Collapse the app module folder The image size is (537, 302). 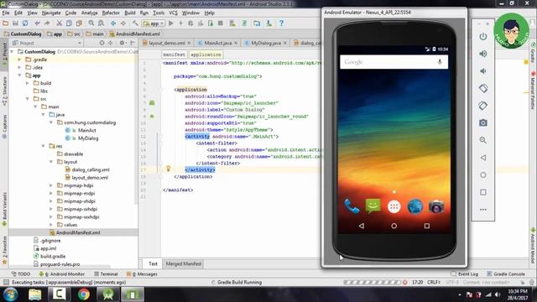coord(20,75)
